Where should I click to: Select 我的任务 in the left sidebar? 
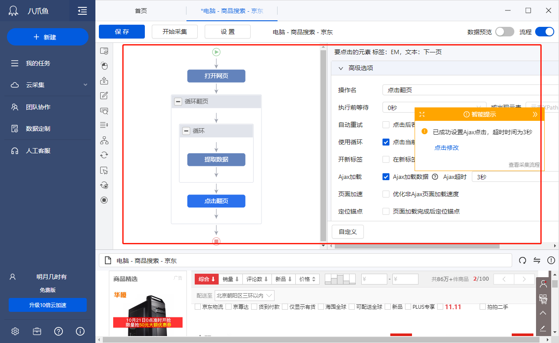[29, 63]
